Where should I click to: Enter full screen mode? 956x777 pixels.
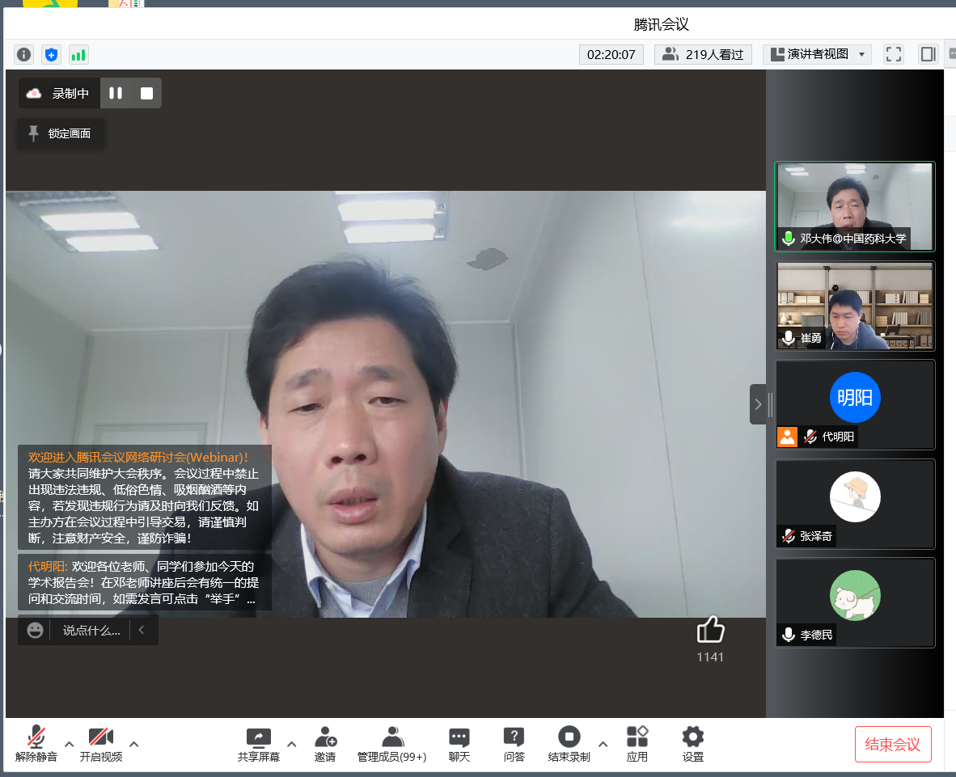coord(894,54)
